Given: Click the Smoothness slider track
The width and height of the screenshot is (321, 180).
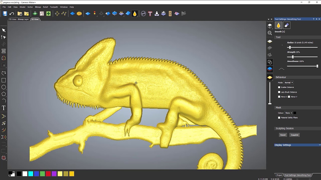Looking at the screenshot, I should pos(302,66).
